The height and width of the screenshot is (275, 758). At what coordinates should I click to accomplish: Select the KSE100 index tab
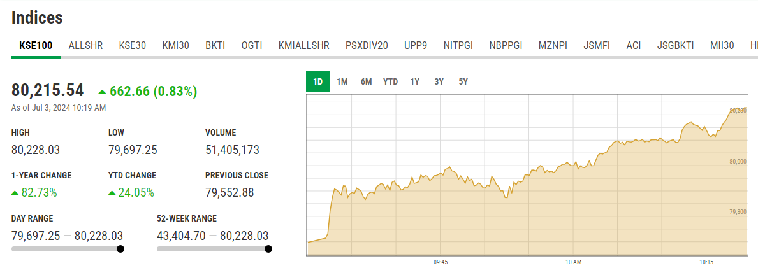pos(36,46)
